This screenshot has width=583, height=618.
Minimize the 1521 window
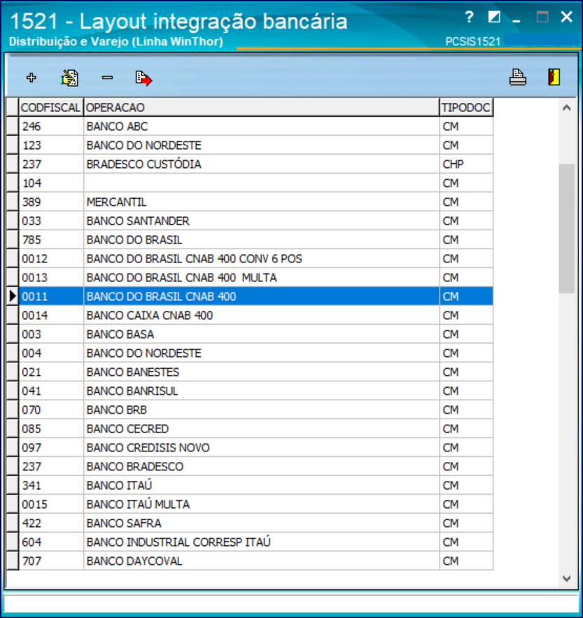(516, 21)
